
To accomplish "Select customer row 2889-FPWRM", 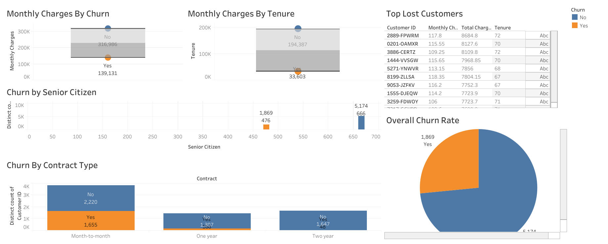I will (x=403, y=36).
